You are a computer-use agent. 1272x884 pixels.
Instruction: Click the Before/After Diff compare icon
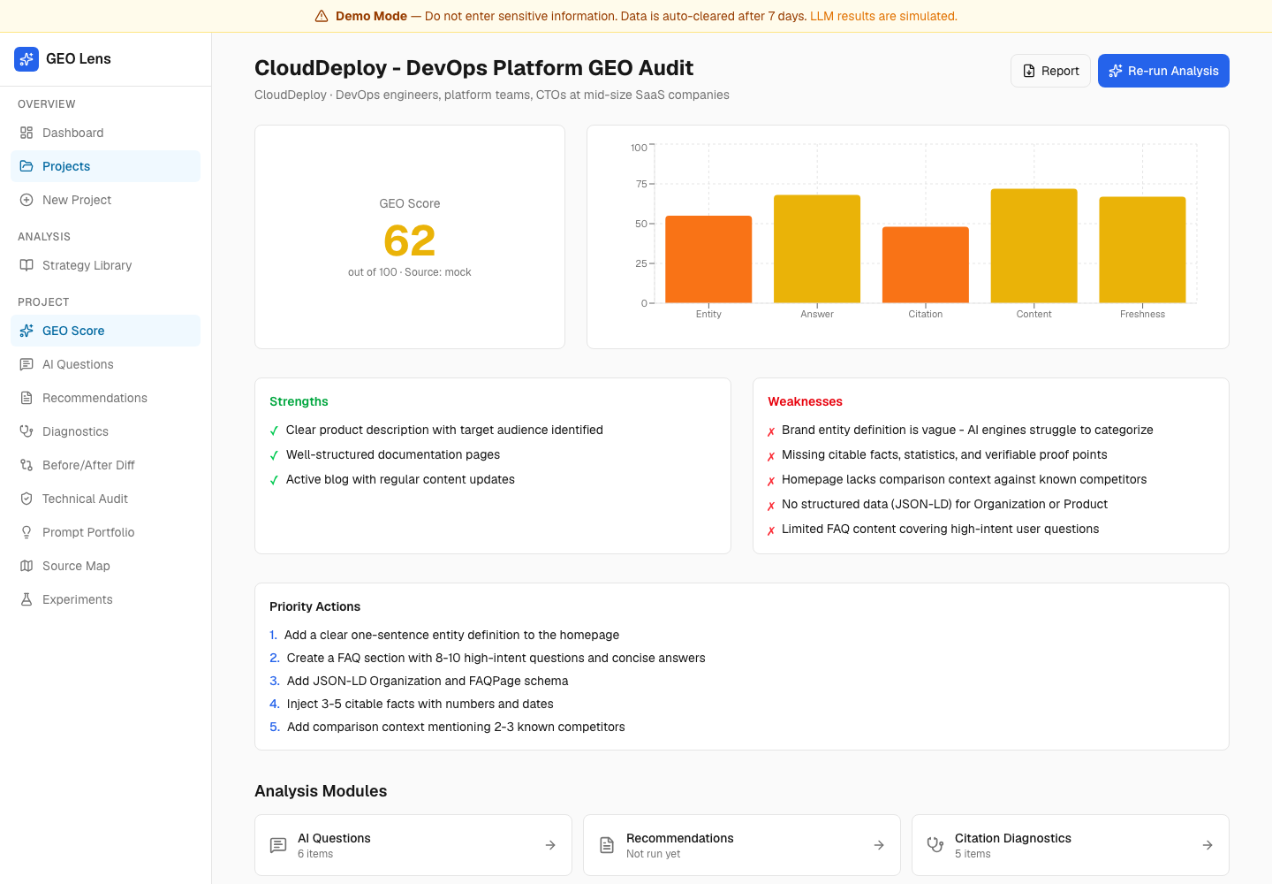tap(26, 465)
